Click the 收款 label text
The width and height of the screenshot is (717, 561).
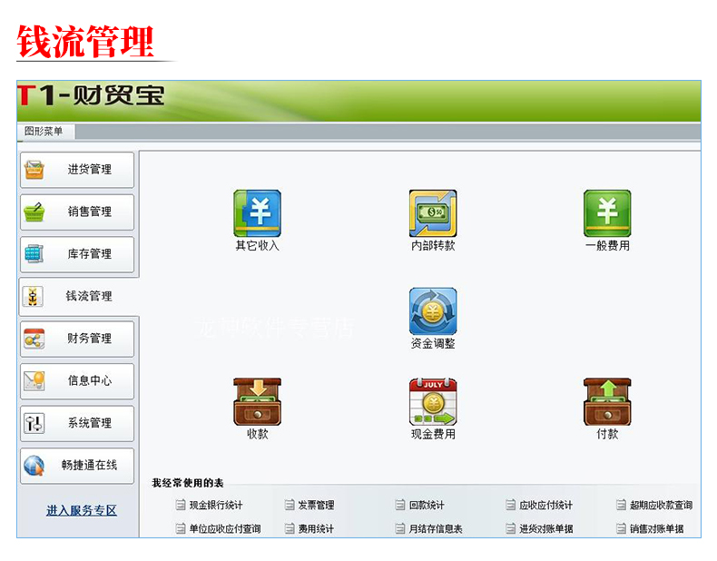click(x=258, y=434)
